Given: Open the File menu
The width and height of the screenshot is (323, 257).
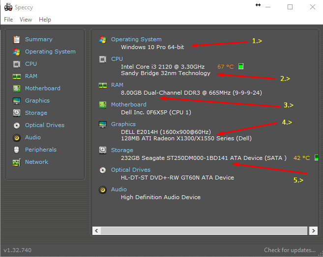Looking at the screenshot, I should [8, 20].
